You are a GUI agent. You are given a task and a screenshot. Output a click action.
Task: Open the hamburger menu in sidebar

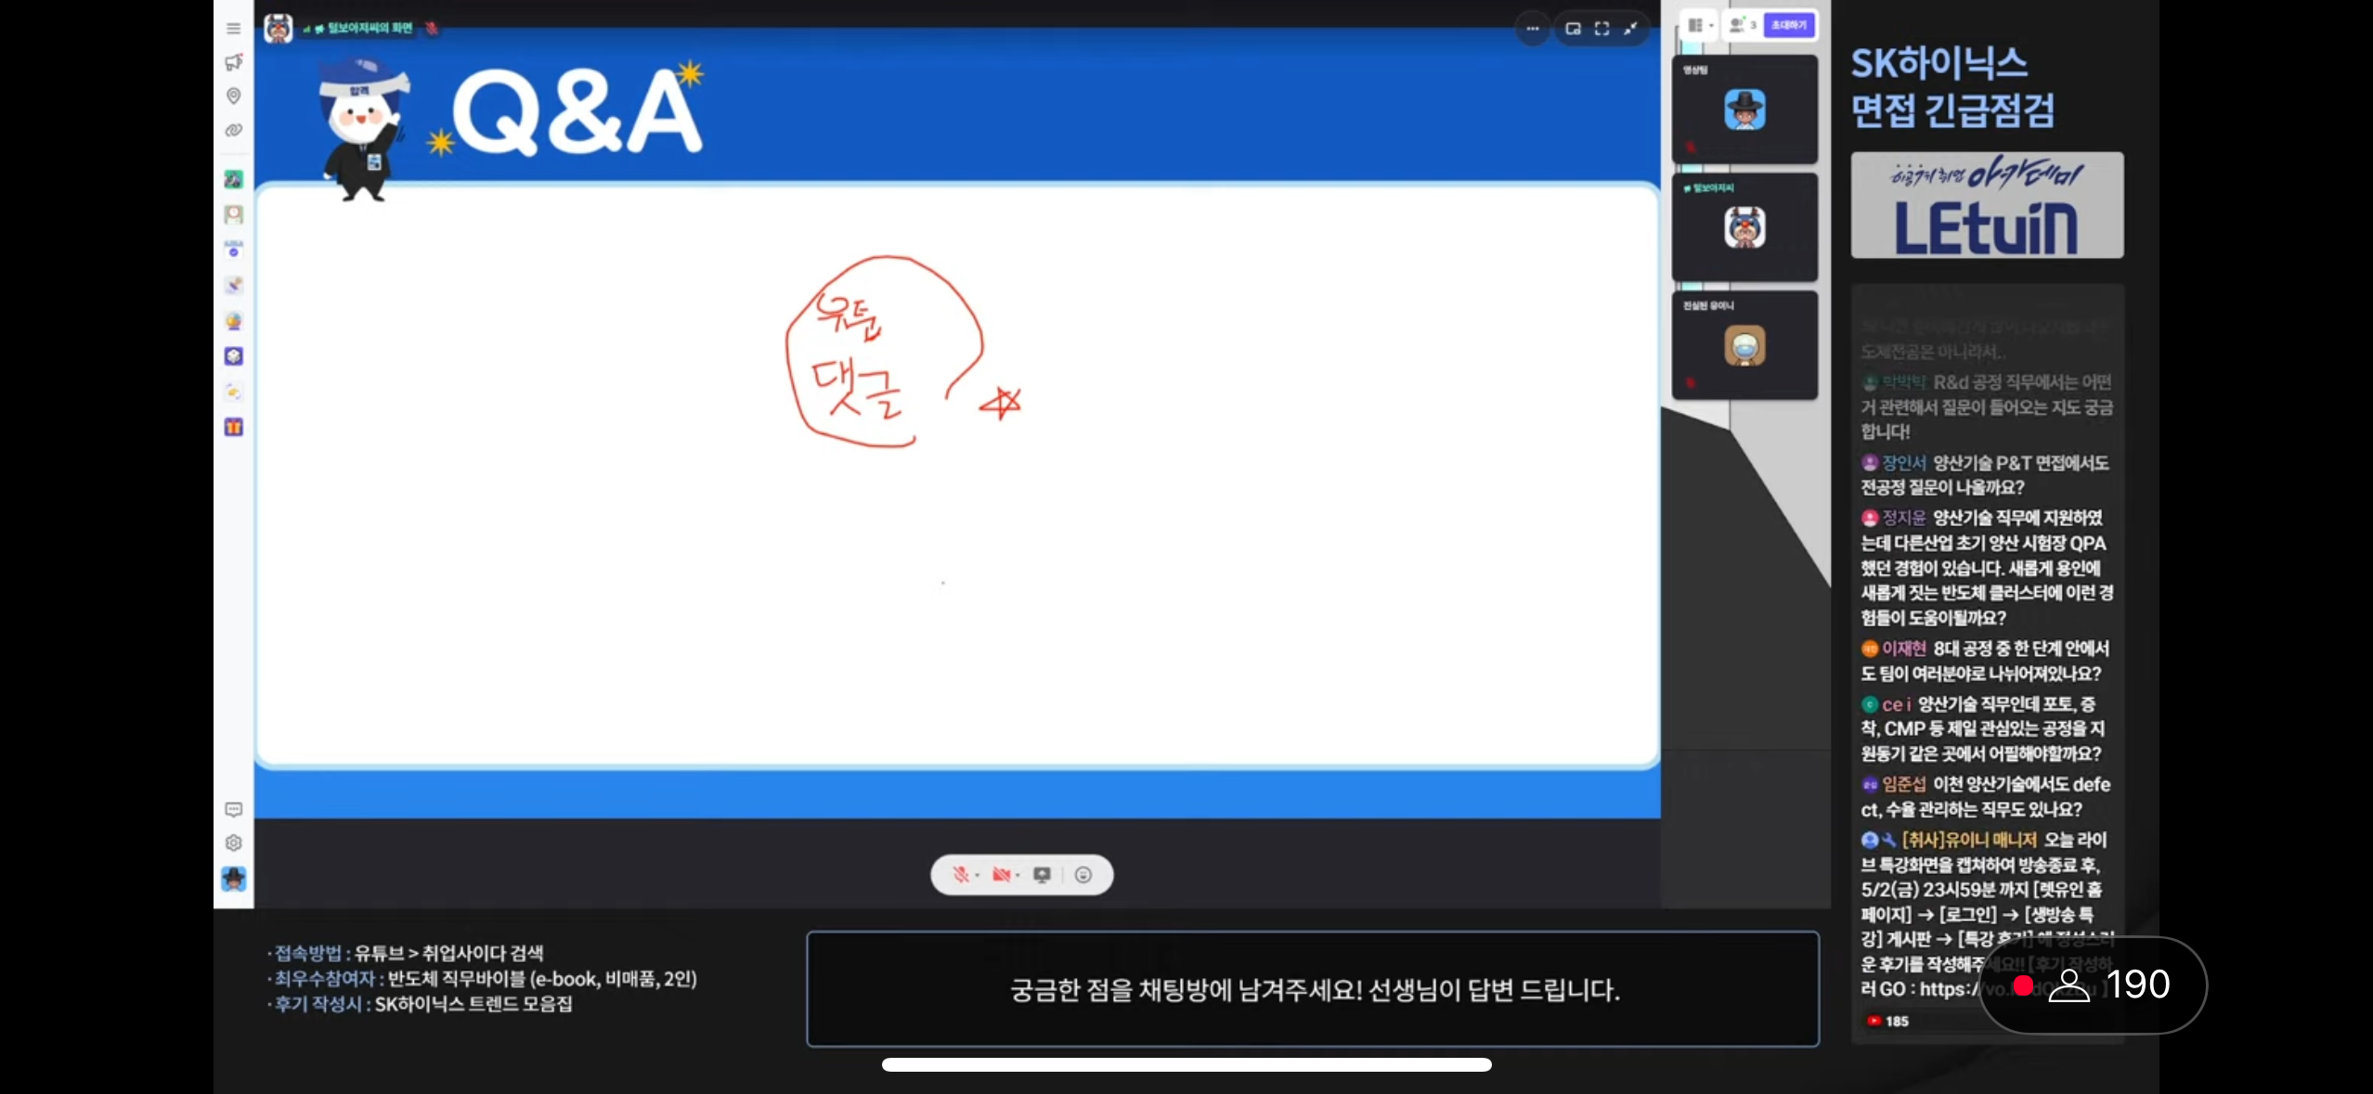tap(233, 29)
